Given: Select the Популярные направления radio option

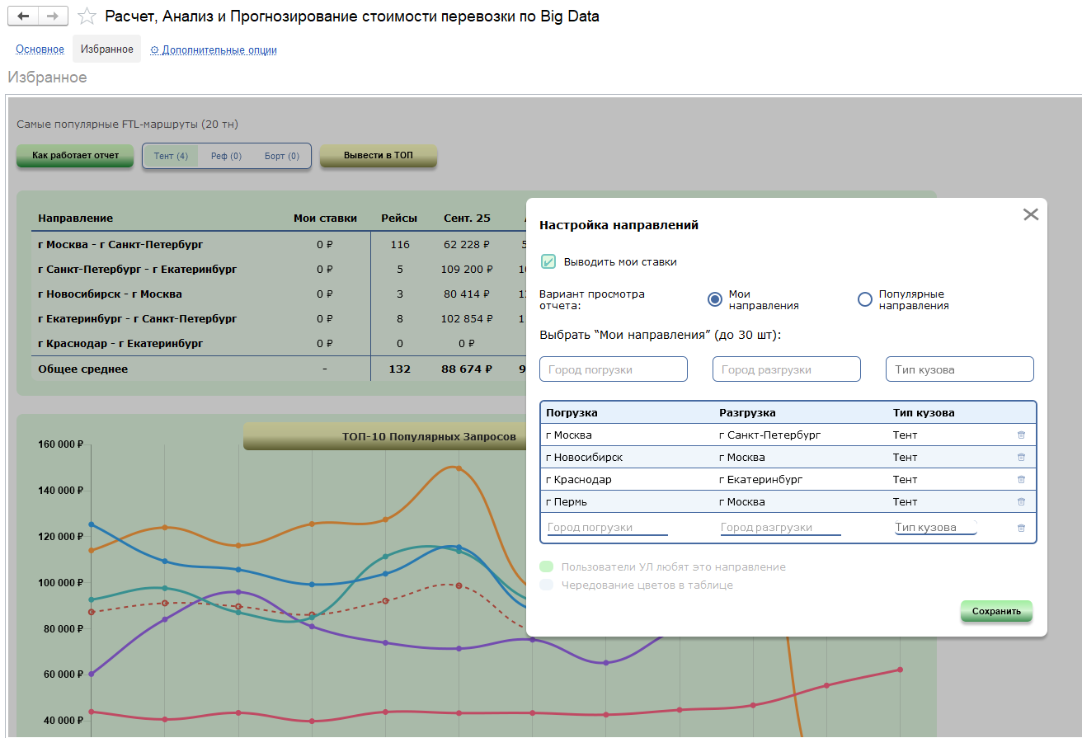Looking at the screenshot, I should pyautogui.click(x=865, y=299).
